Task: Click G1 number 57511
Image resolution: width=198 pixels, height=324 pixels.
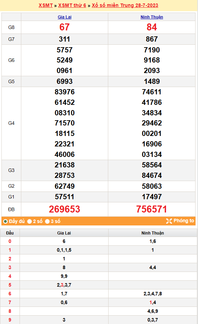Action: tap(64, 197)
